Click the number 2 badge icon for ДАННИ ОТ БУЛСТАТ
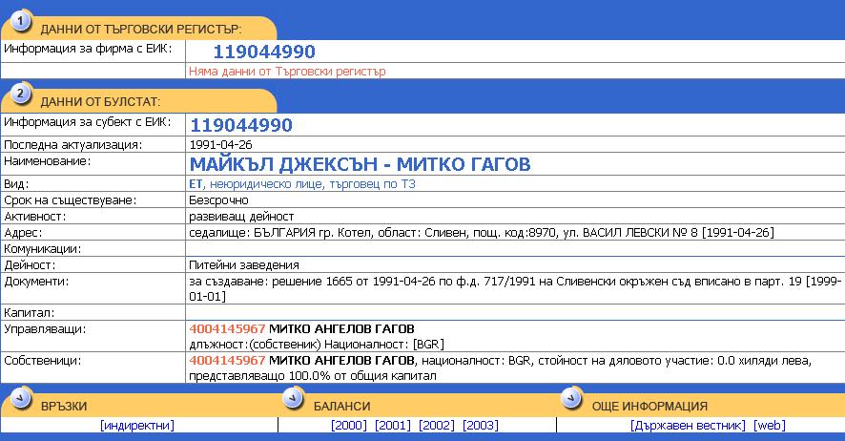The width and height of the screenshot is (845, 441). pos(20,94)
